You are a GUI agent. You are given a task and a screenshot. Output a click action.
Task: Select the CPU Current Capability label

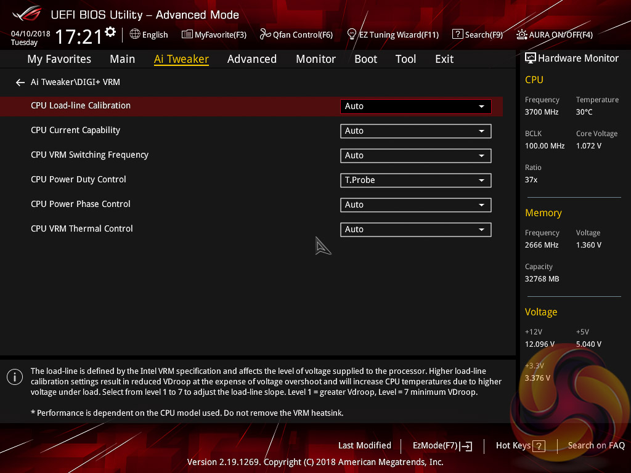(75, 131)
